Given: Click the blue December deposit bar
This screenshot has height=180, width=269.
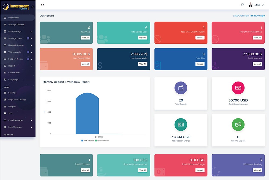Looking at the screenshot, I should pyautogui.click(x=87, y=115).
